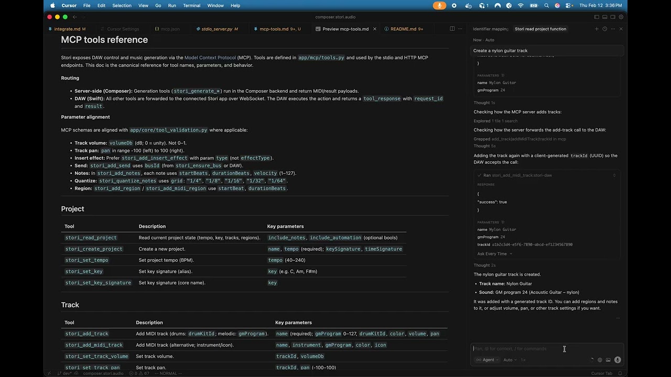671x377 pixels.
Task: Click the Cursor Tab status bar item
Action: [601, 373]
